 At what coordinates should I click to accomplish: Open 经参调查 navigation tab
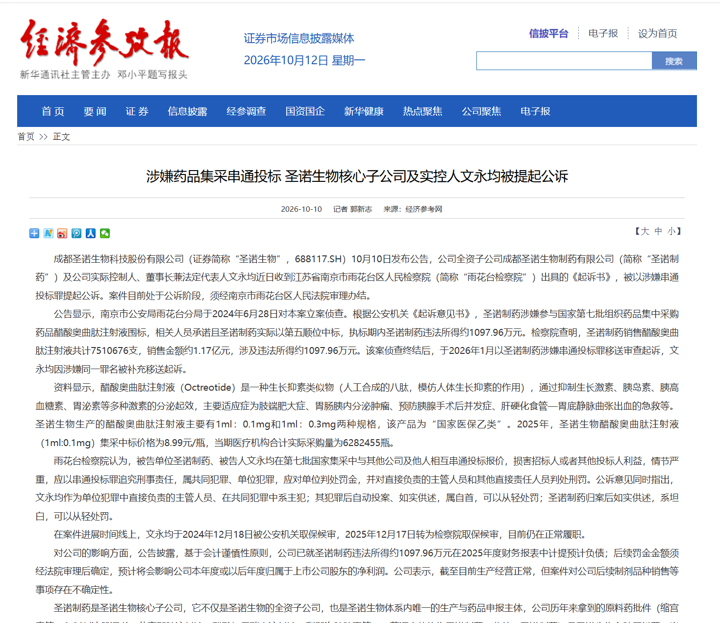pyautogui.click(x=246, y=111)
